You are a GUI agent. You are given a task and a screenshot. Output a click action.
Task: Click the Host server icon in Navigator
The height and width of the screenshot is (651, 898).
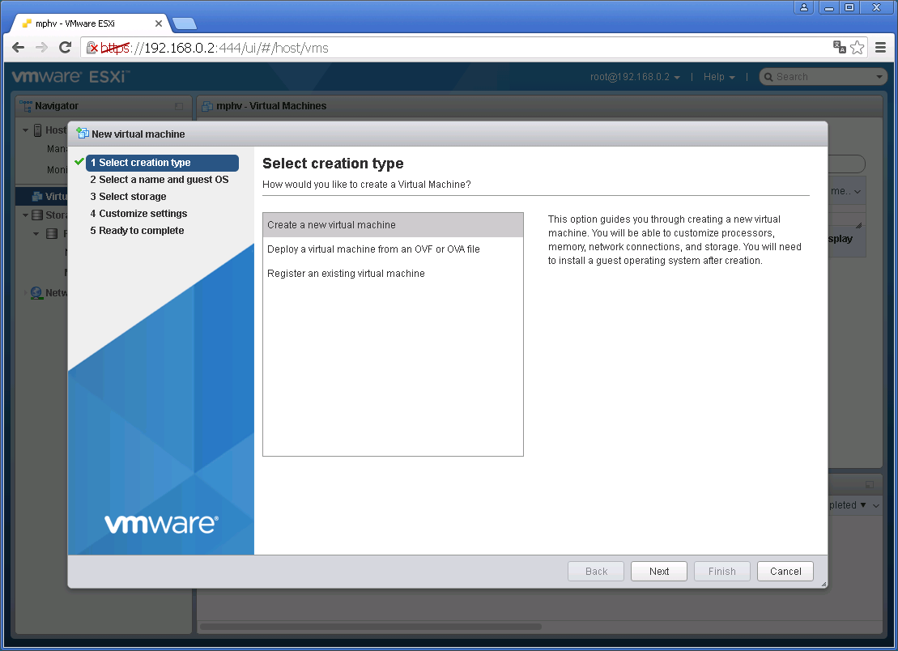(38, 130)
